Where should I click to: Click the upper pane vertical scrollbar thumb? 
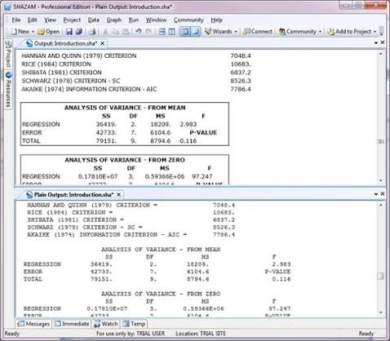(x=381, y=141)
